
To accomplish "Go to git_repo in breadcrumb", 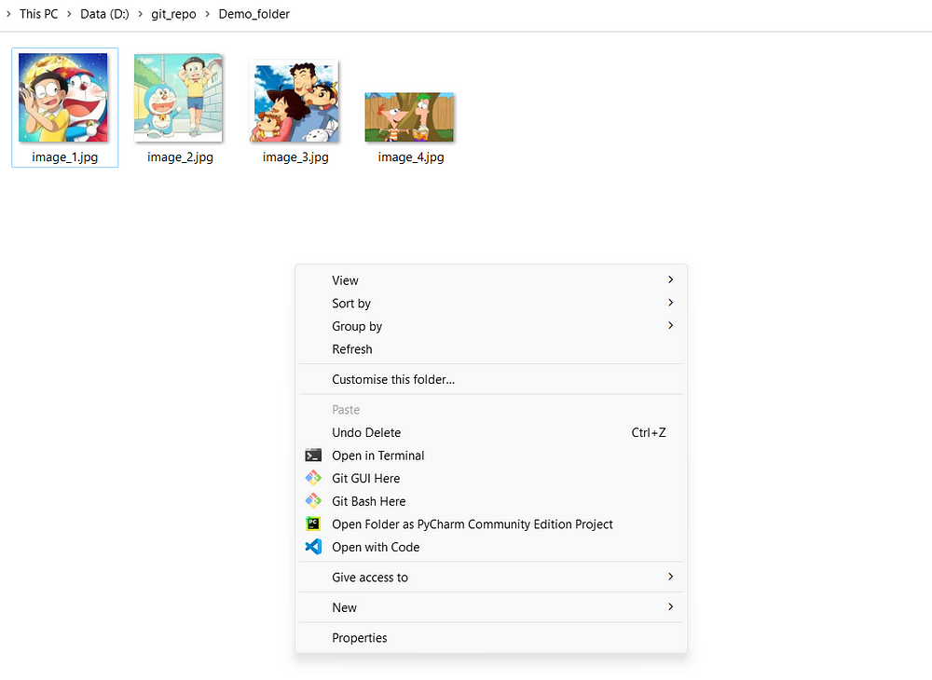I will click(x=173, y=14).
